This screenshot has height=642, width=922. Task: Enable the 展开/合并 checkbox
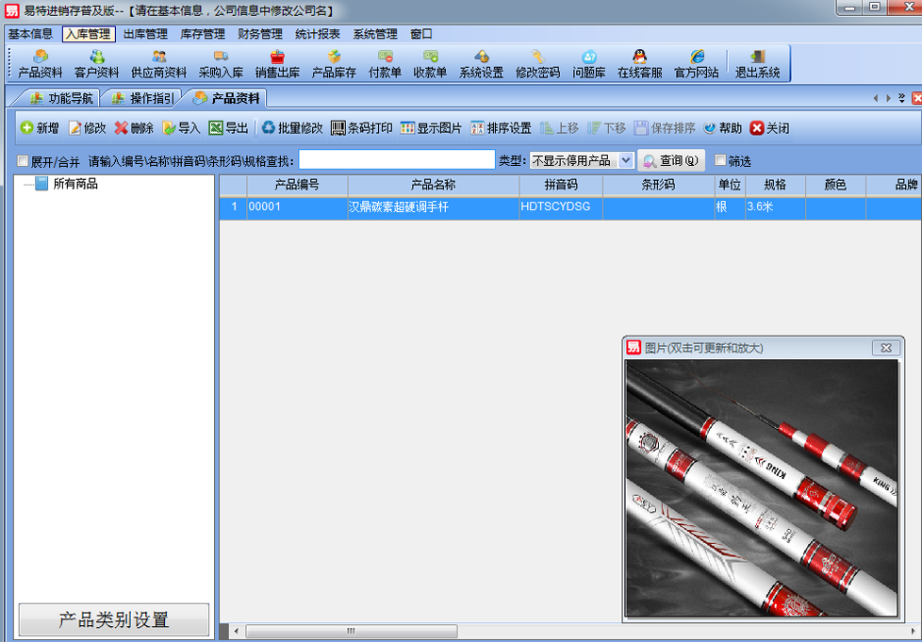coord(24,161)
